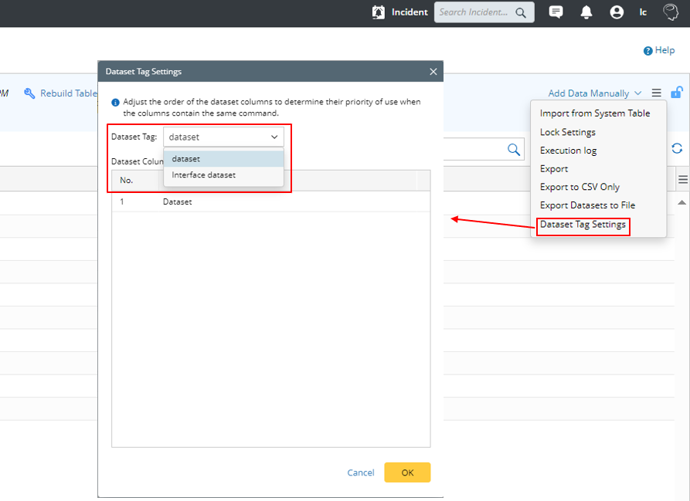The image size is (690, 501).
Task: Click the magnifier in Search Incident box
Action: (x=522, y=12)
